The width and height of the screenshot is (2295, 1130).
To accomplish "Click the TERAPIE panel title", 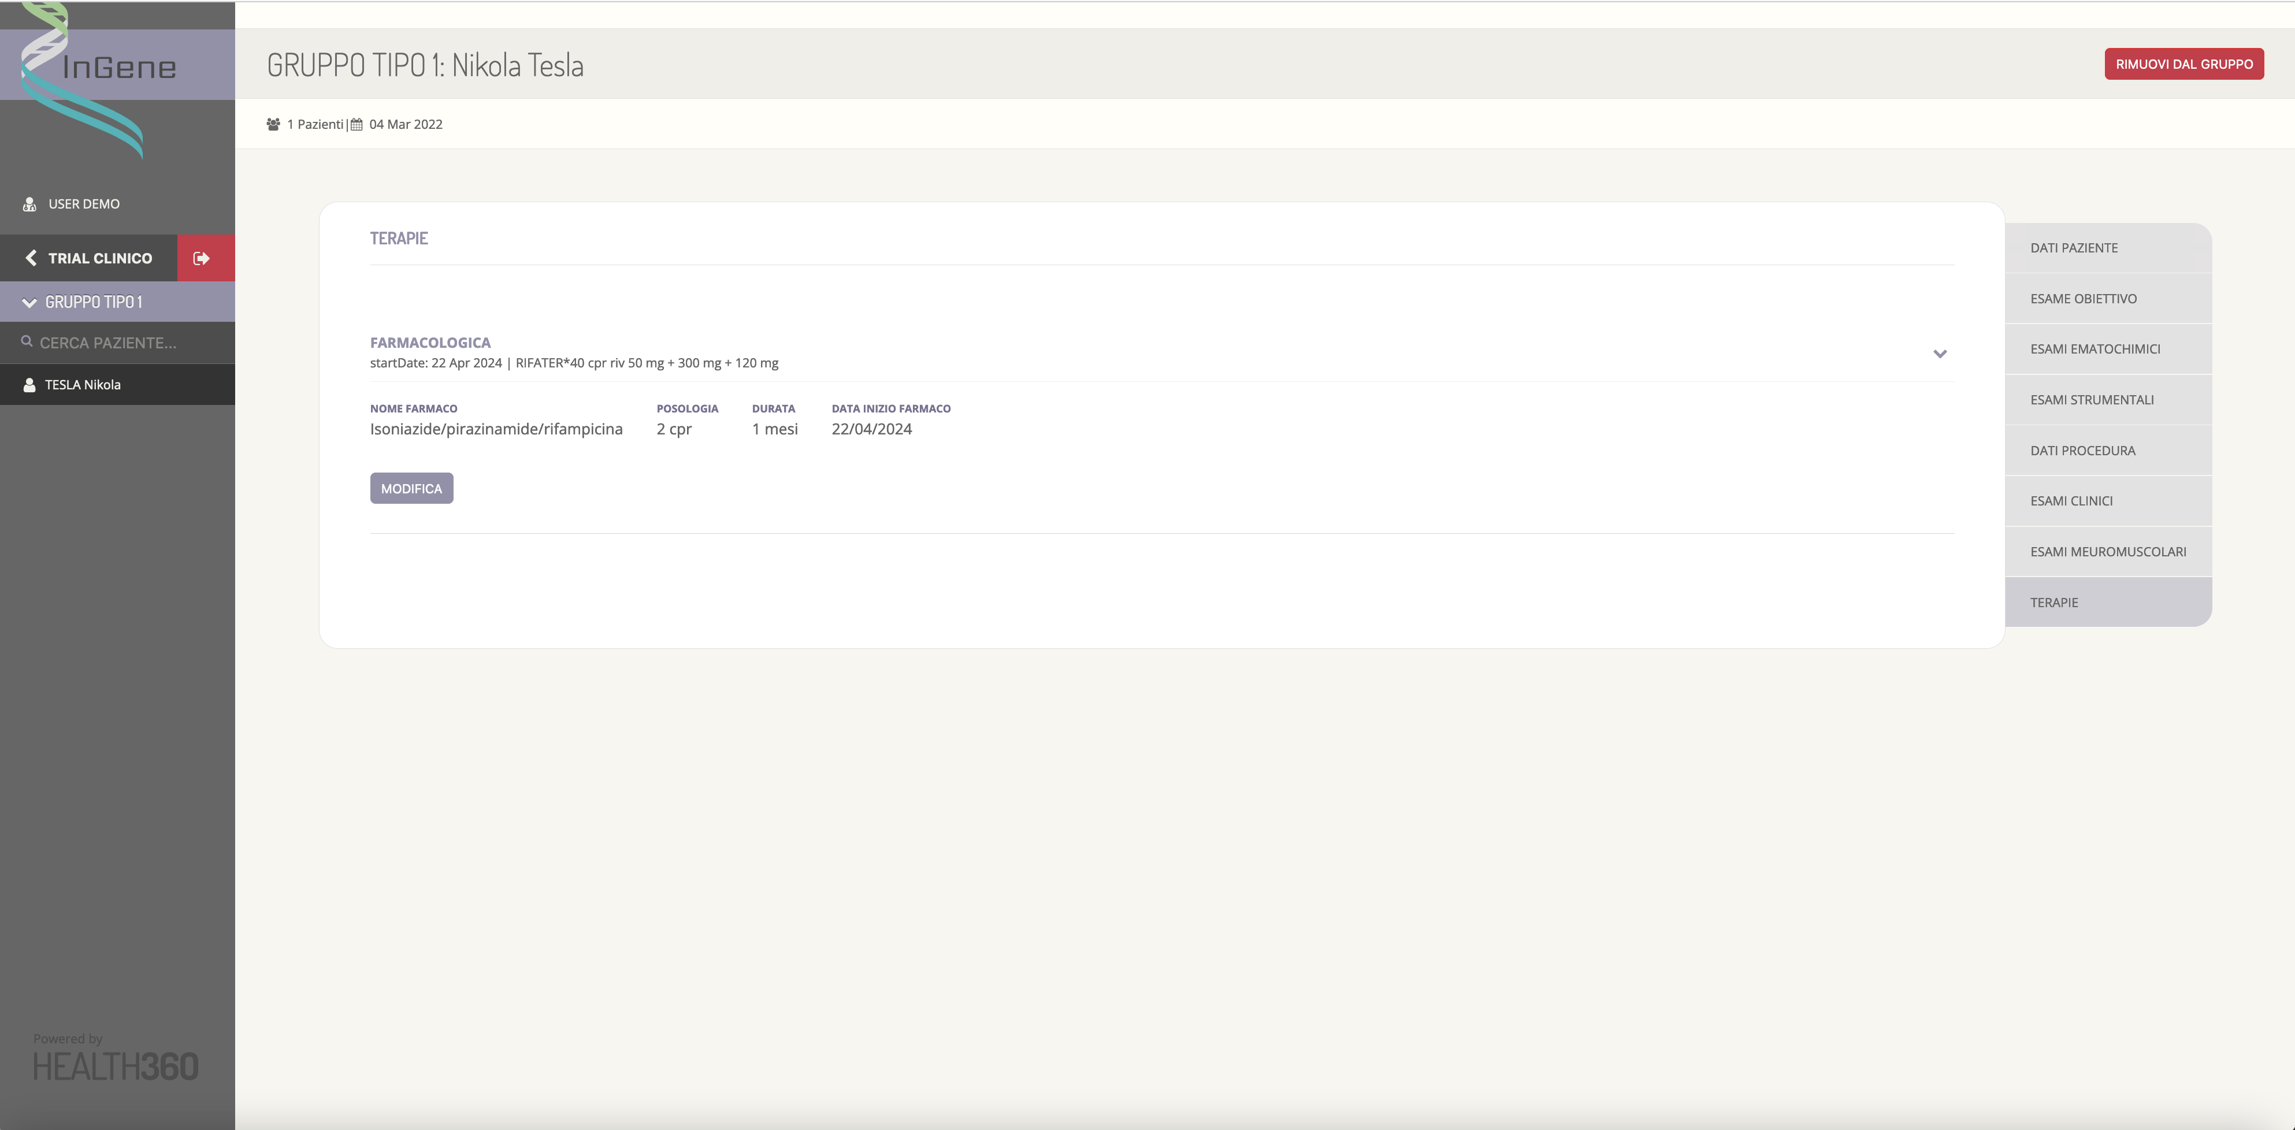I will pyautogui.click(x=399, y=239).
